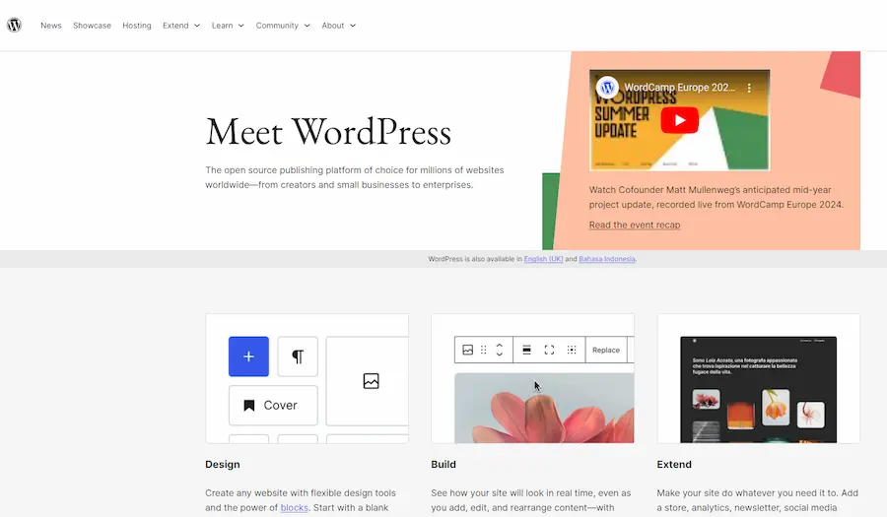Go to the Hosting page
The width and height of the screenshot is (887, 517).
point(137,26)
